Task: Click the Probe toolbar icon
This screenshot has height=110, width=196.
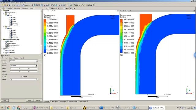Action: 82,5
